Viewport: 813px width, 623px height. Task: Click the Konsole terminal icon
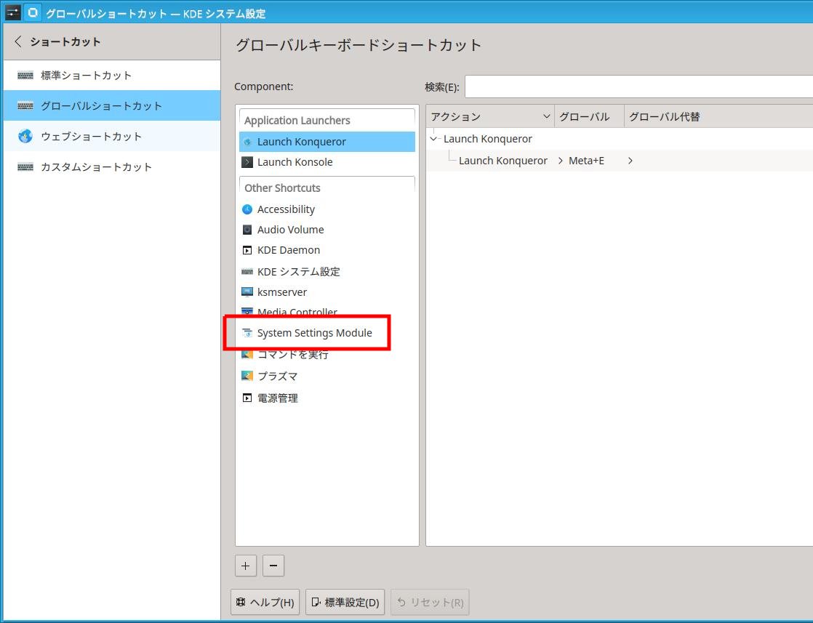[x=247, y=162]
